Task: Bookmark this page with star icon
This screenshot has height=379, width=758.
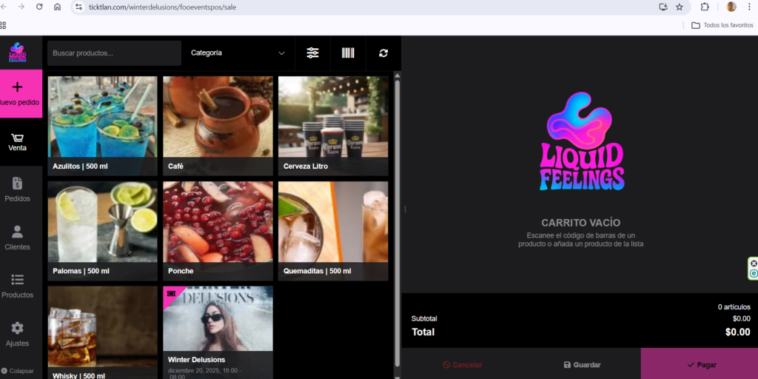Action: (x=680, y=7)
